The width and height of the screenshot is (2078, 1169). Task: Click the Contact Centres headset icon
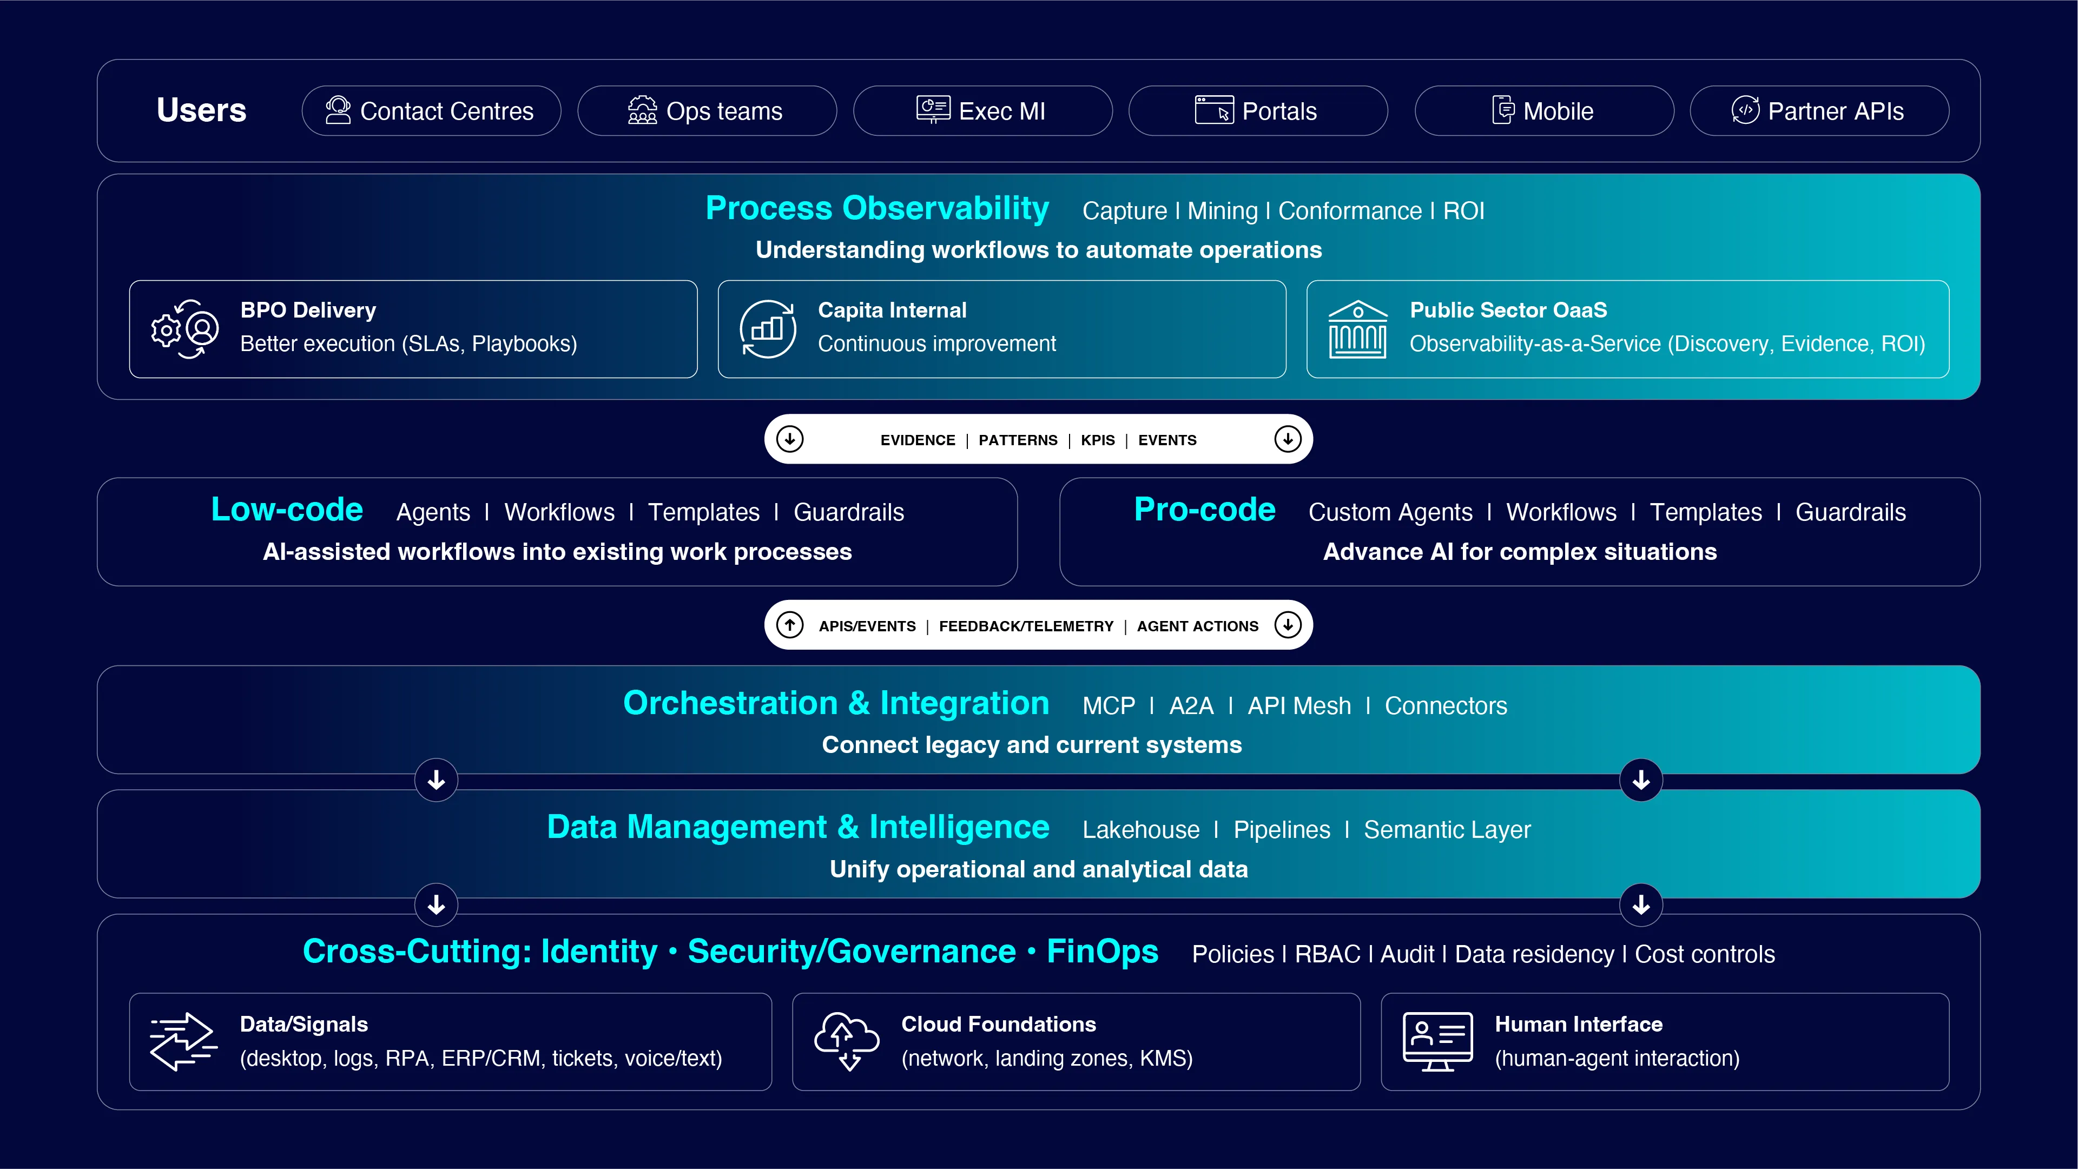(x=338, y=110)
